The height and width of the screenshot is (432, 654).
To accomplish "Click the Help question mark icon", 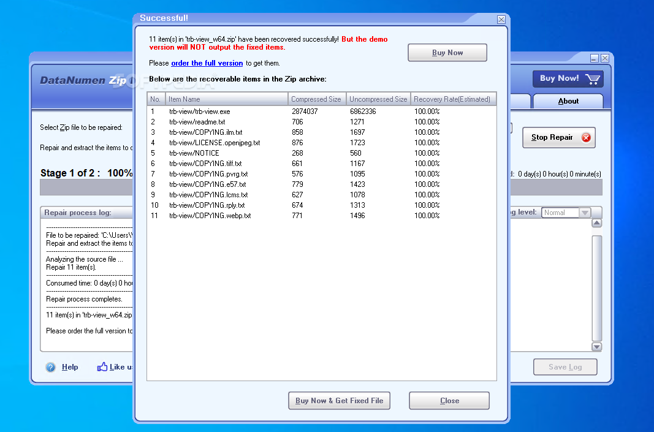I will coord(50,368).
